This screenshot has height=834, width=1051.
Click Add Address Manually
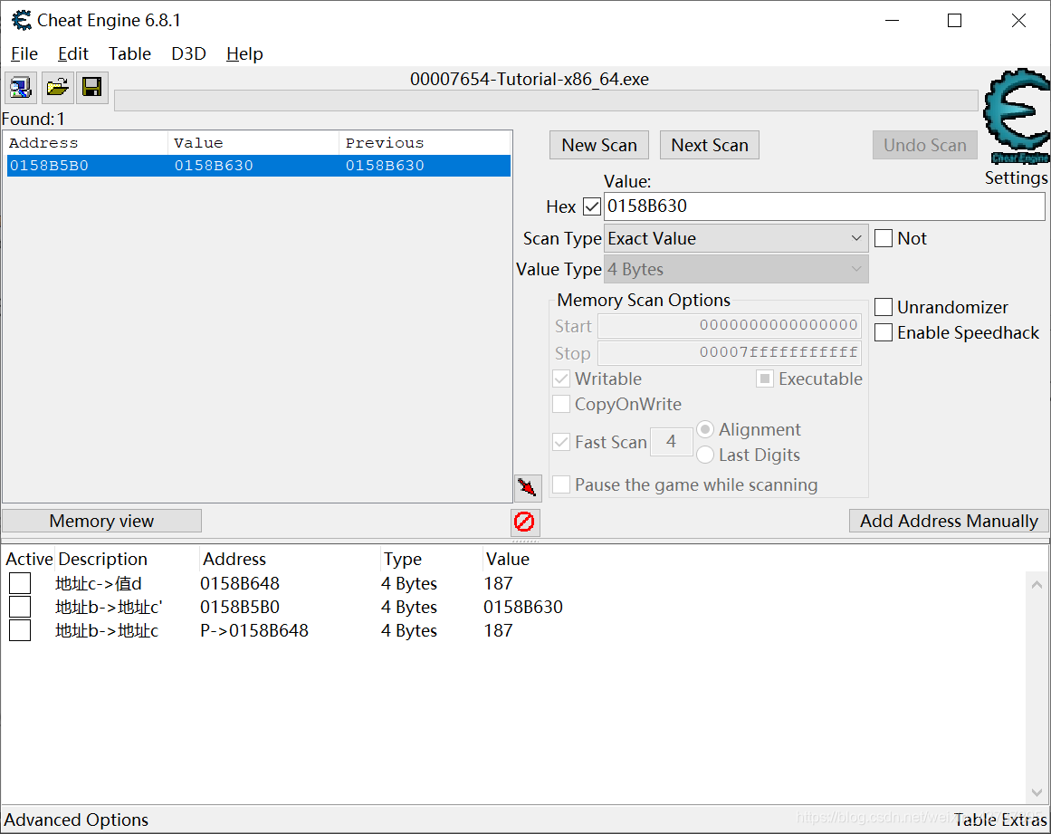click(949, 521)
